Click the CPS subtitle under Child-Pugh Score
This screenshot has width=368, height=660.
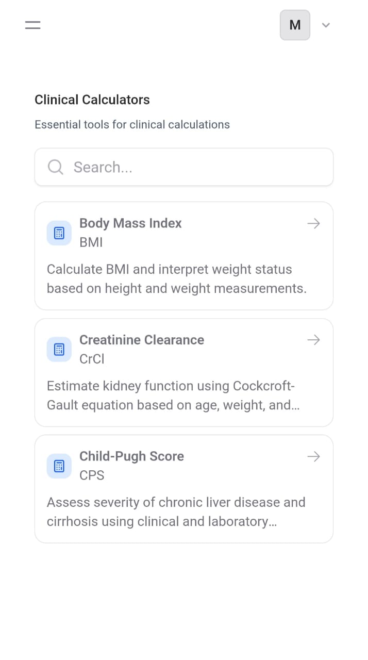click(92, 475)
